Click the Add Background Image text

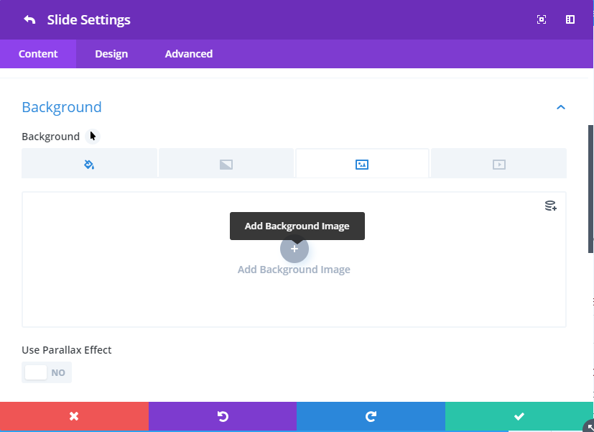click(x=294, y=270)
